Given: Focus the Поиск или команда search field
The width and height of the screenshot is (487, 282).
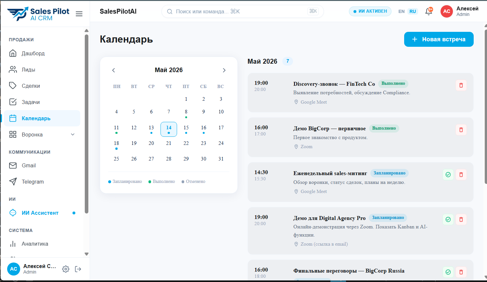Looking at the screenshot, I should [243, 11].
